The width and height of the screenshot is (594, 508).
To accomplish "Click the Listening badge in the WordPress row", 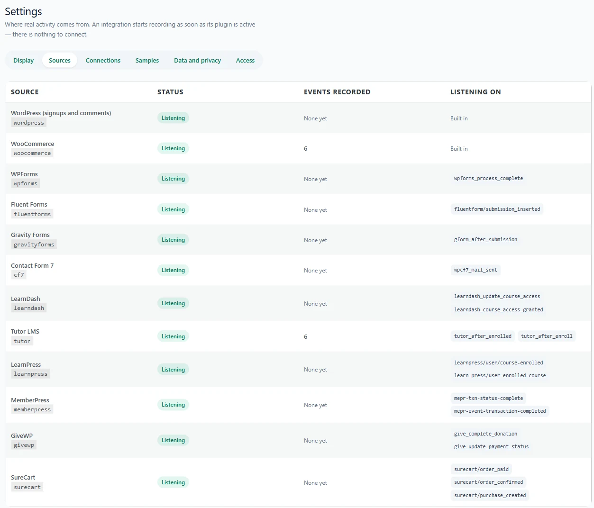I will click(173, 118).
